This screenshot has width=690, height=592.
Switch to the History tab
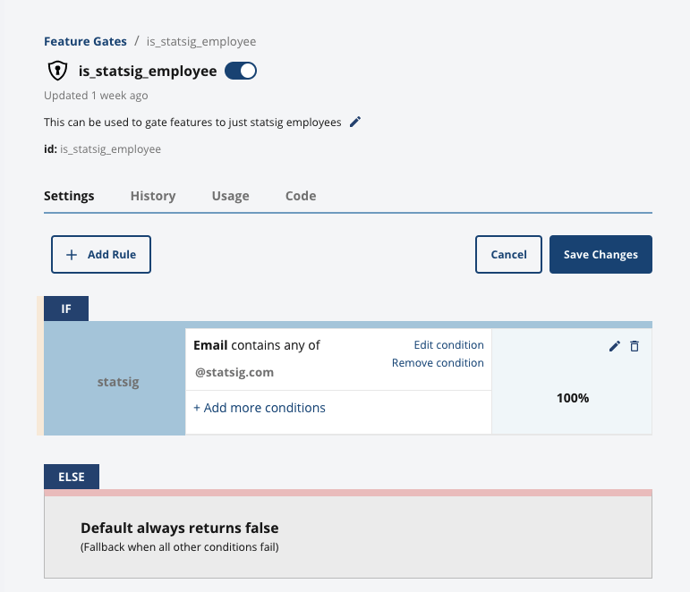click(153, 196)
